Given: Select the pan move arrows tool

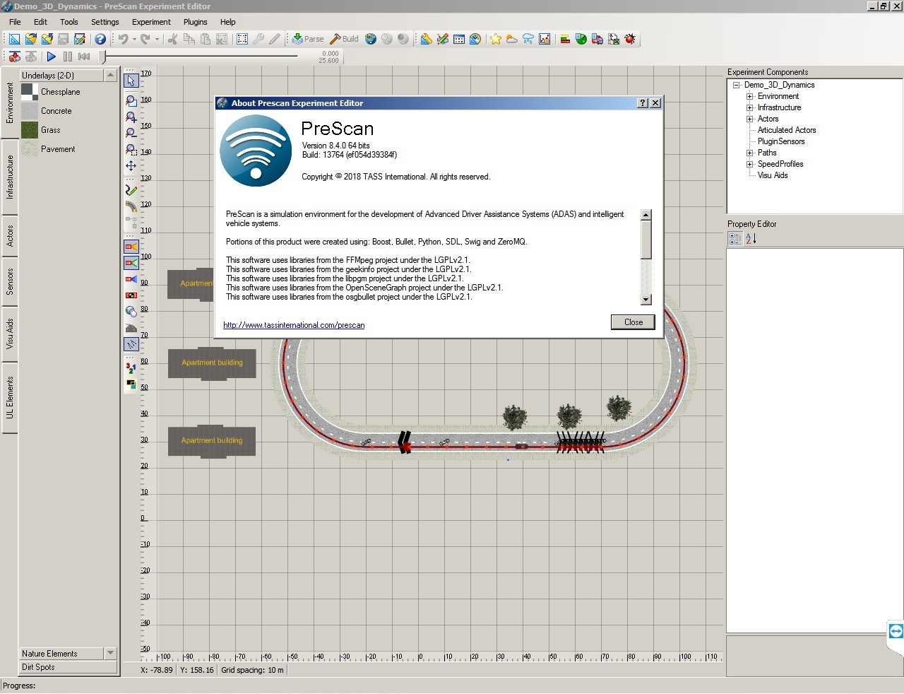Looking at the screenshot, I should coord(131,166).
